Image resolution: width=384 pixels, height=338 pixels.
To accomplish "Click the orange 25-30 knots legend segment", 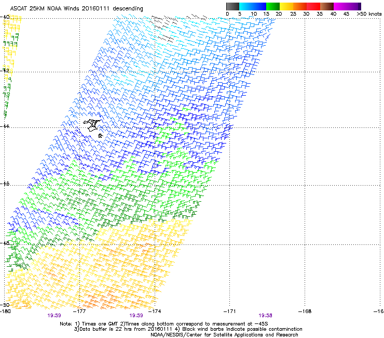I will pos(300,6).
